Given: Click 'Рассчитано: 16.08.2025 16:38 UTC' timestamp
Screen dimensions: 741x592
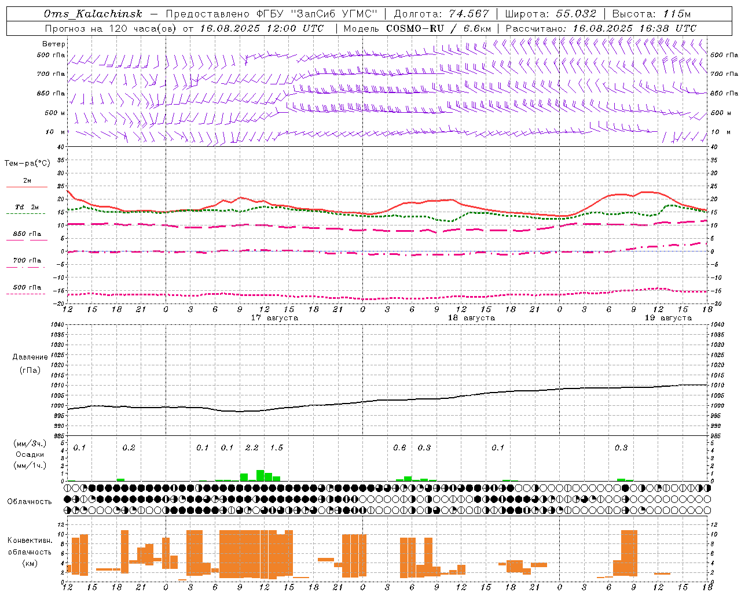Looking at the screenshot, I should pyautogui.click(x=601, y=28).
